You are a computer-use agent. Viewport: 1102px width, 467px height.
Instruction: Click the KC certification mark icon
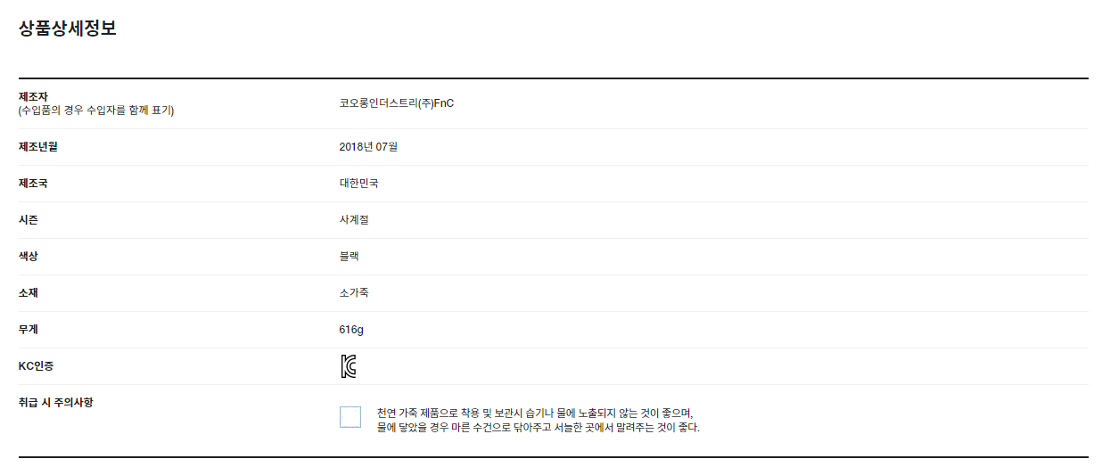point(349,366)
